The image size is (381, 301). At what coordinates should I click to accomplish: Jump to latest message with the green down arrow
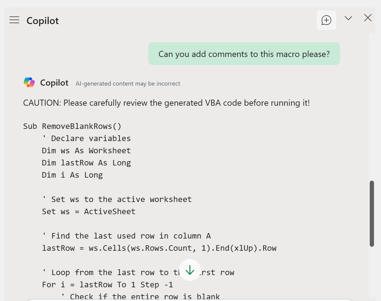click(190, 270)
